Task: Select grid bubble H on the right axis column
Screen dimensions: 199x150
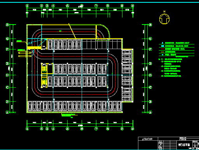Action: pos(150,25)
